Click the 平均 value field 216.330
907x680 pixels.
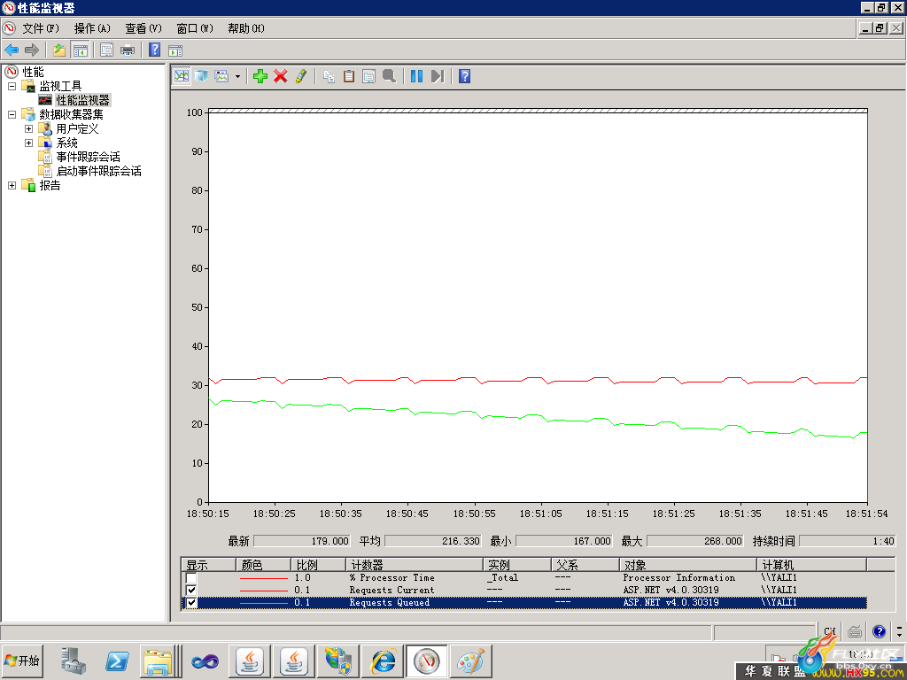click(432, 541)
